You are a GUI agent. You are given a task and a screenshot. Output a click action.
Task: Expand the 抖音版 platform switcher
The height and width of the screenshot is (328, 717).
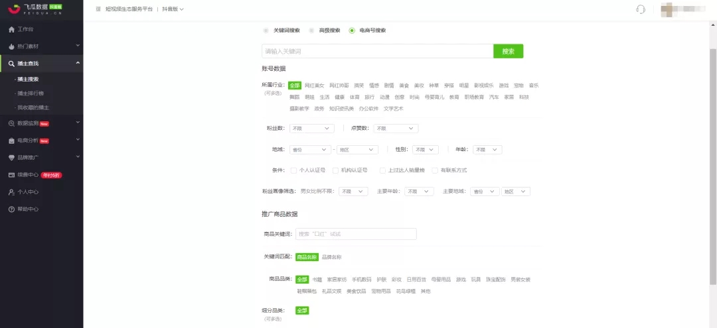coord(173,9)
